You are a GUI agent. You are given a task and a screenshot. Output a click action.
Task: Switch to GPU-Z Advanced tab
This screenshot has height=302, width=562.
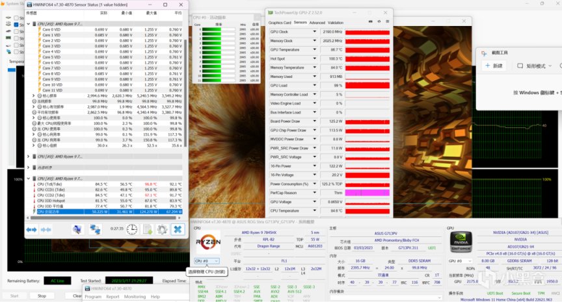(x=317, y=22)
